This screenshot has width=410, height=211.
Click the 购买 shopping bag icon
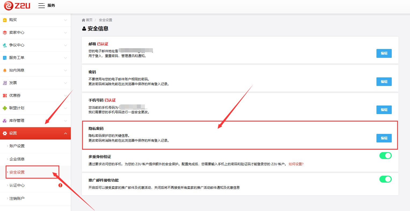[x=5, y=20]
